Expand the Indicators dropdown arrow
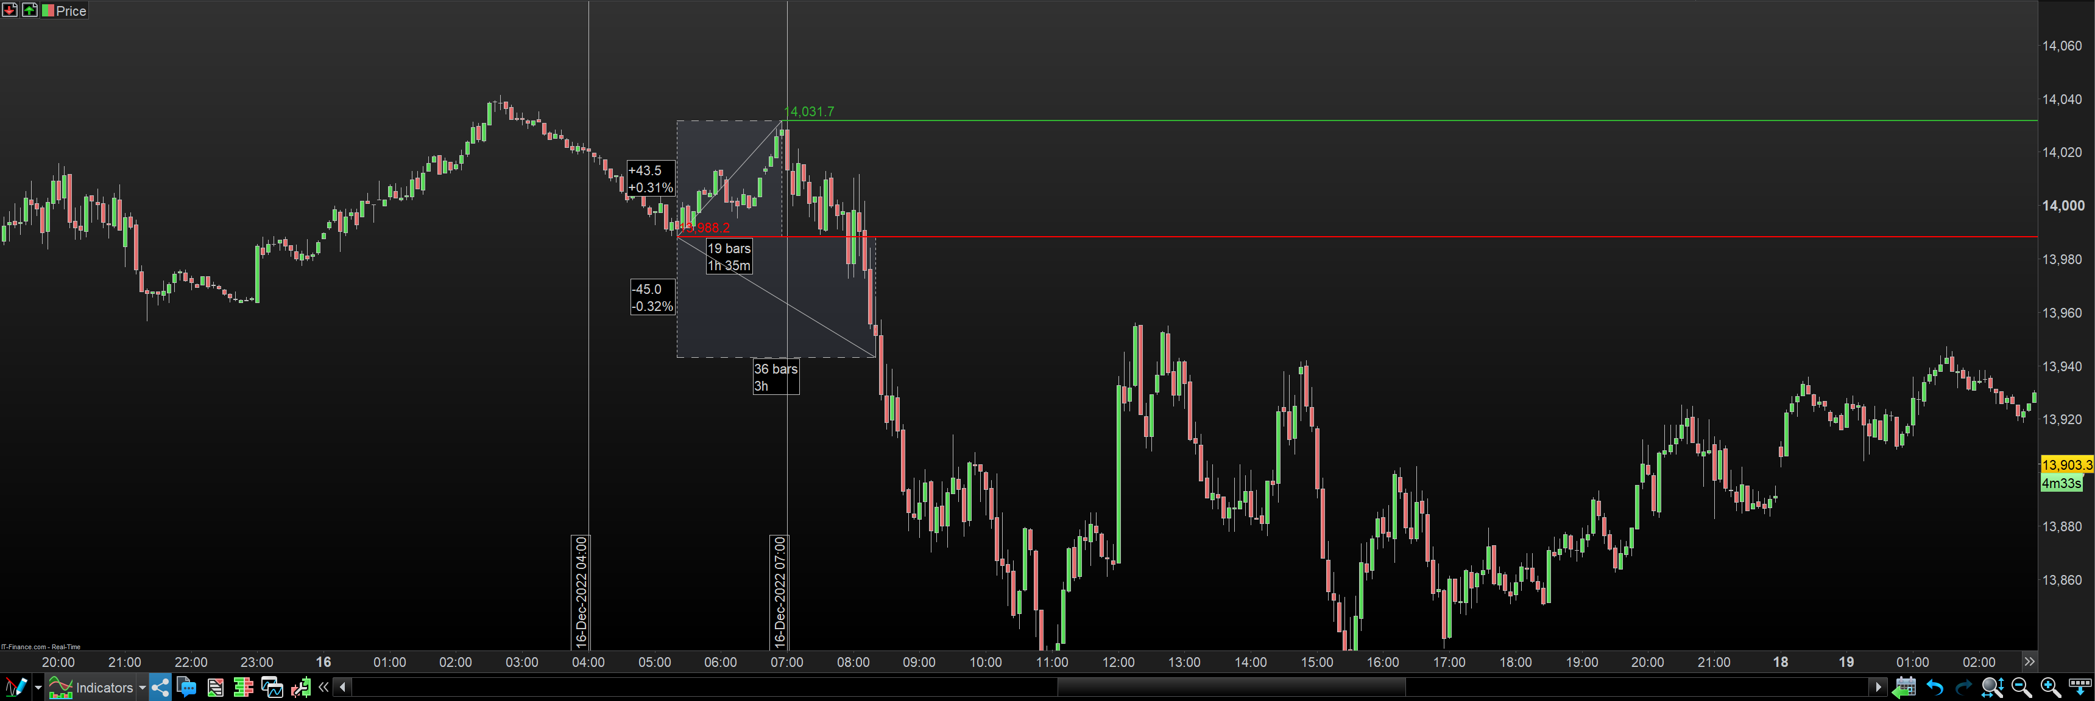This screenshot has height=701, width=2095. (143, 687)
